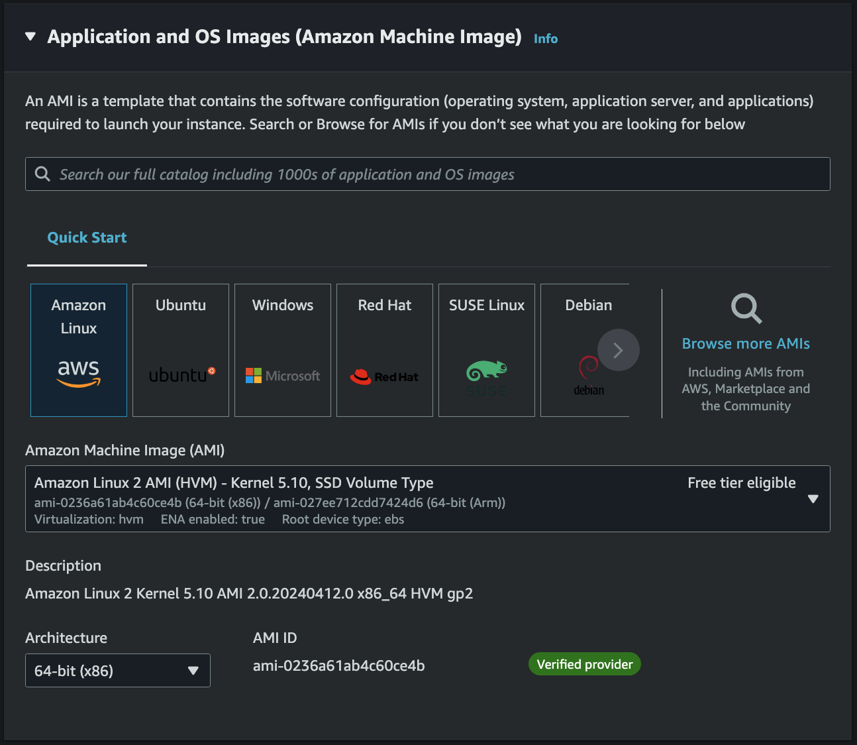Viewport: 857px width, 745px height.
Task: Select the Debian swirl logo
Action: tap(588, 369)
